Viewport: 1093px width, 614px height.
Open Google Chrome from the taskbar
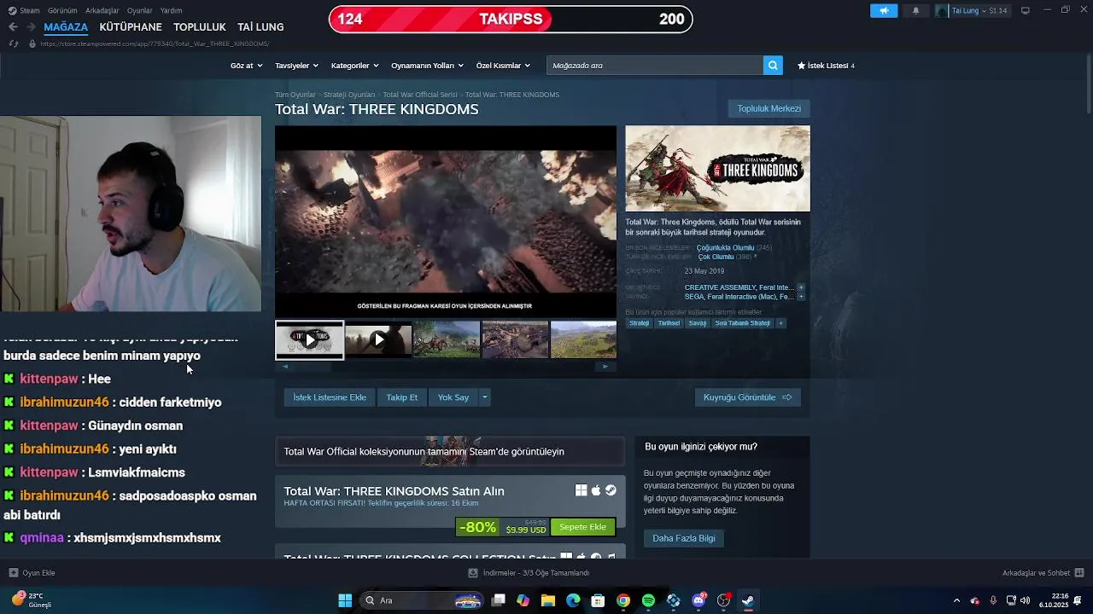pyautogui.click(x=623, y=600)
